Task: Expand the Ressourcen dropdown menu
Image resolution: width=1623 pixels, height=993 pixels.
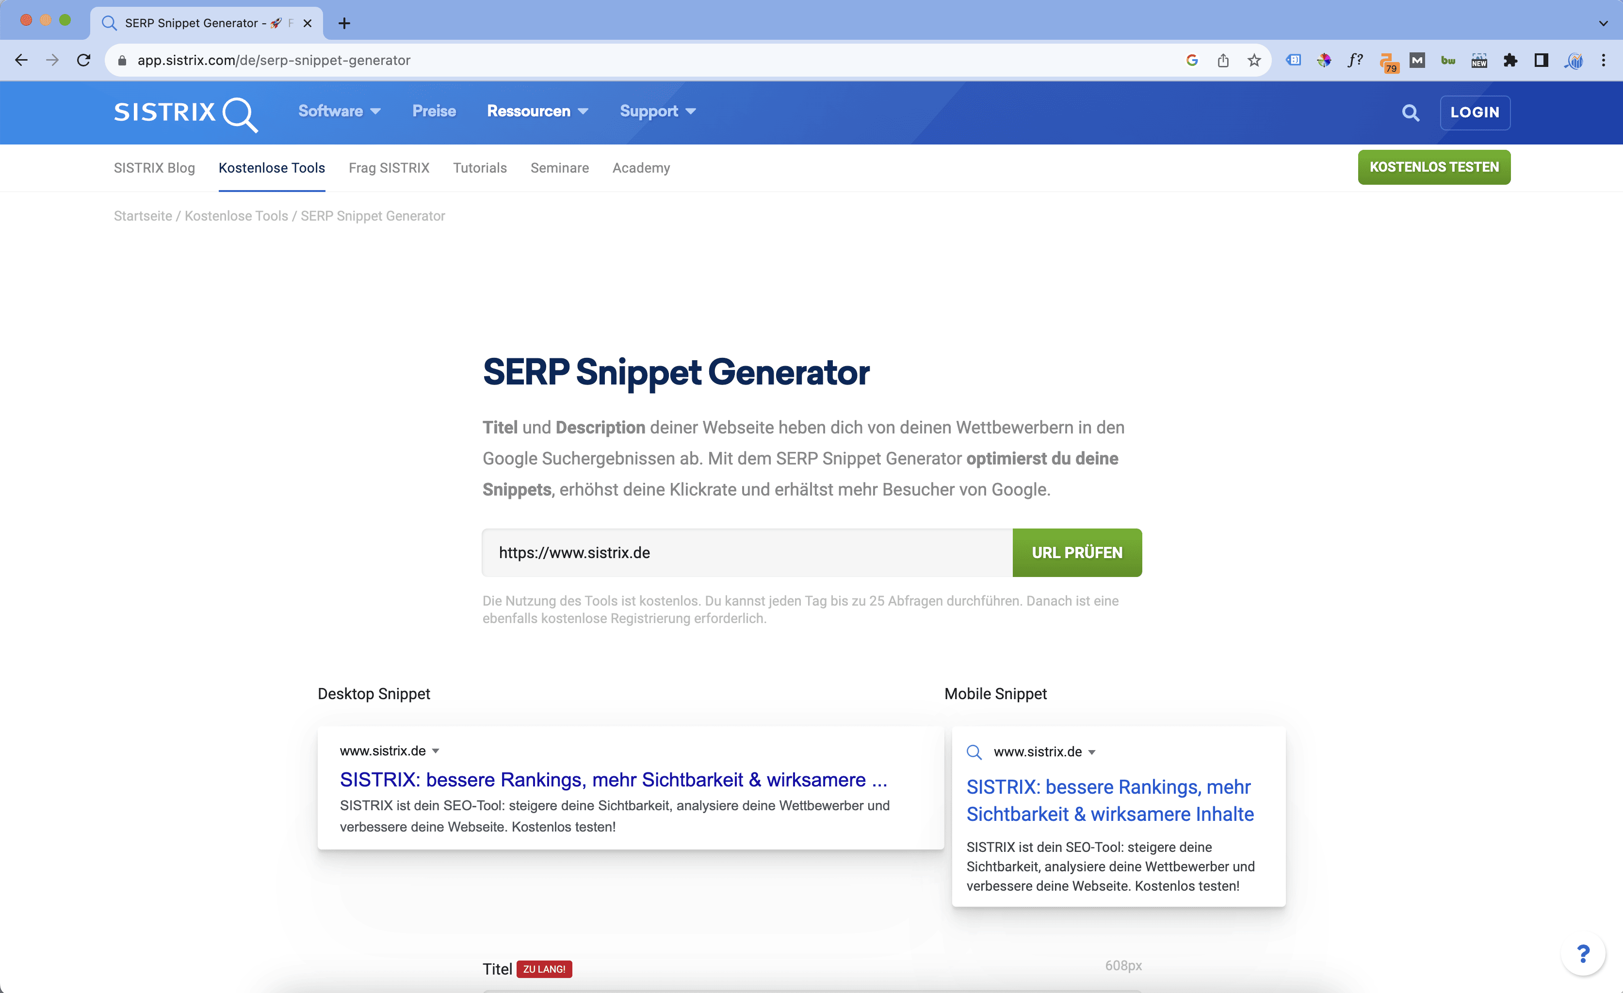Action: tap(537, 112)
